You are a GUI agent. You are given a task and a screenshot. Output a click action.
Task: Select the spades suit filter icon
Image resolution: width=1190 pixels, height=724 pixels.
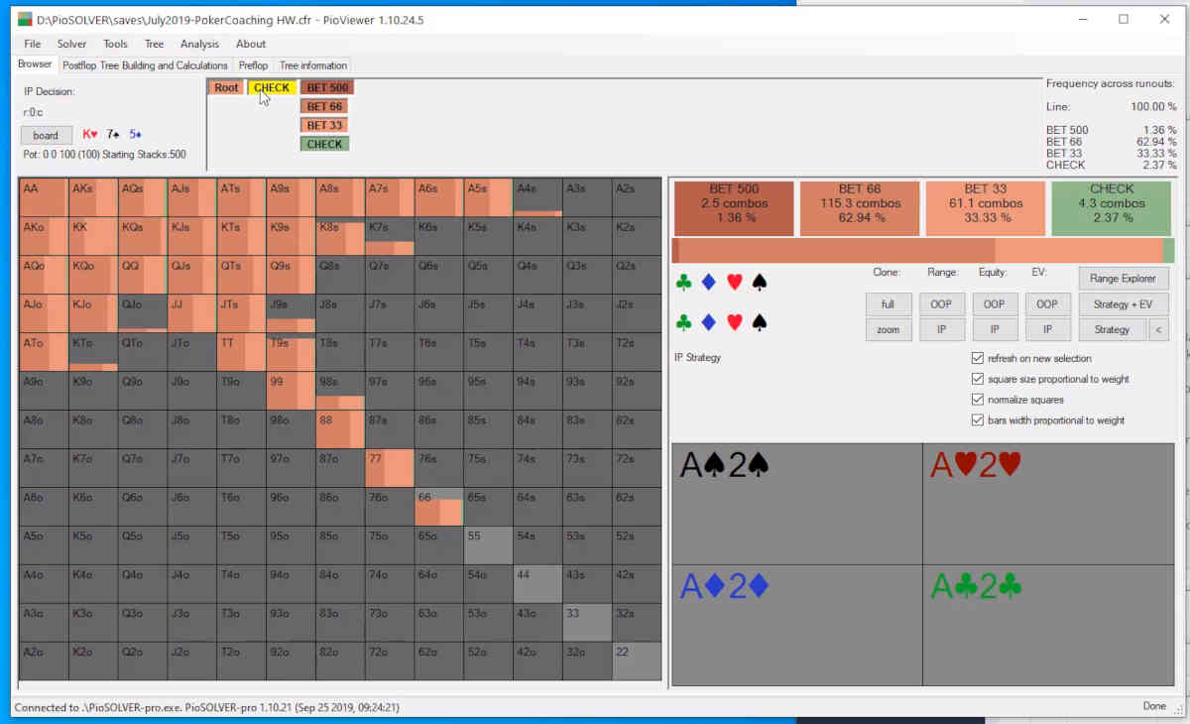[760, 283]
